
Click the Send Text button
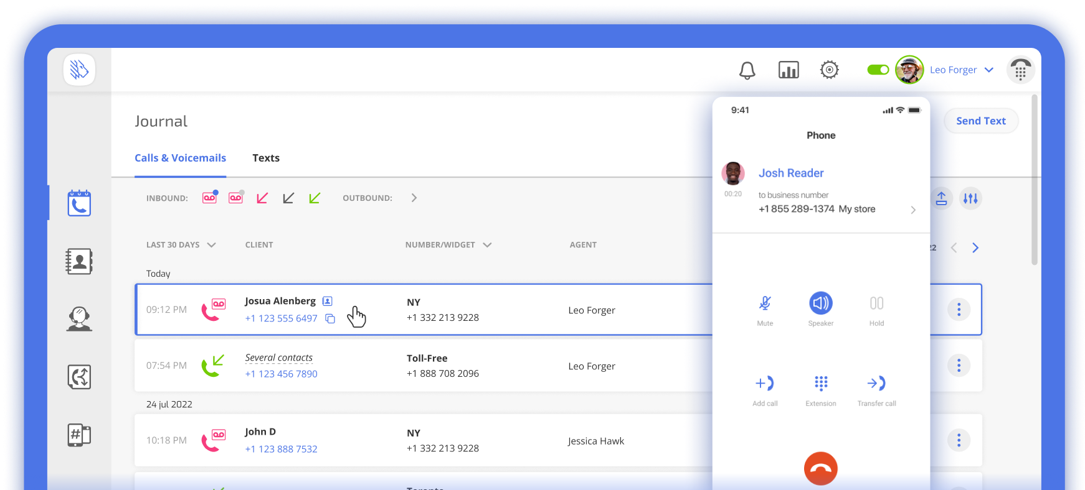click(980, 121)
